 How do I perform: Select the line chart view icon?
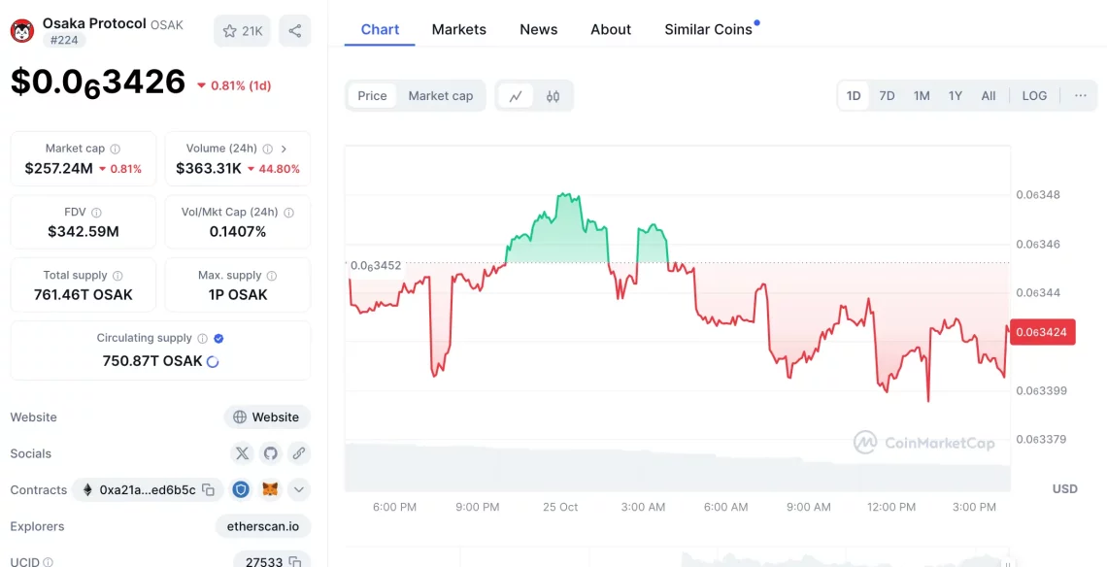[516, 96]
